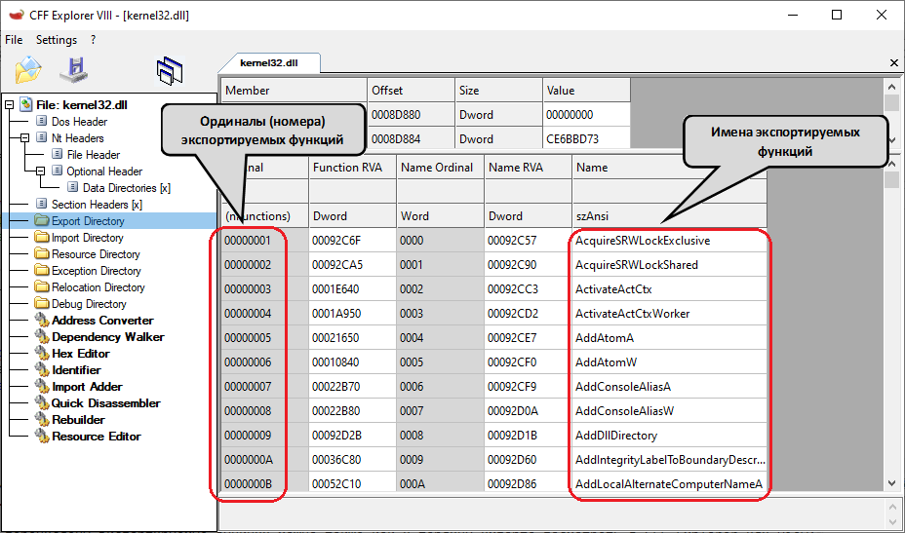Collapse the Optional Header tree branch
905x533 pixels.
tap(40, 171)
